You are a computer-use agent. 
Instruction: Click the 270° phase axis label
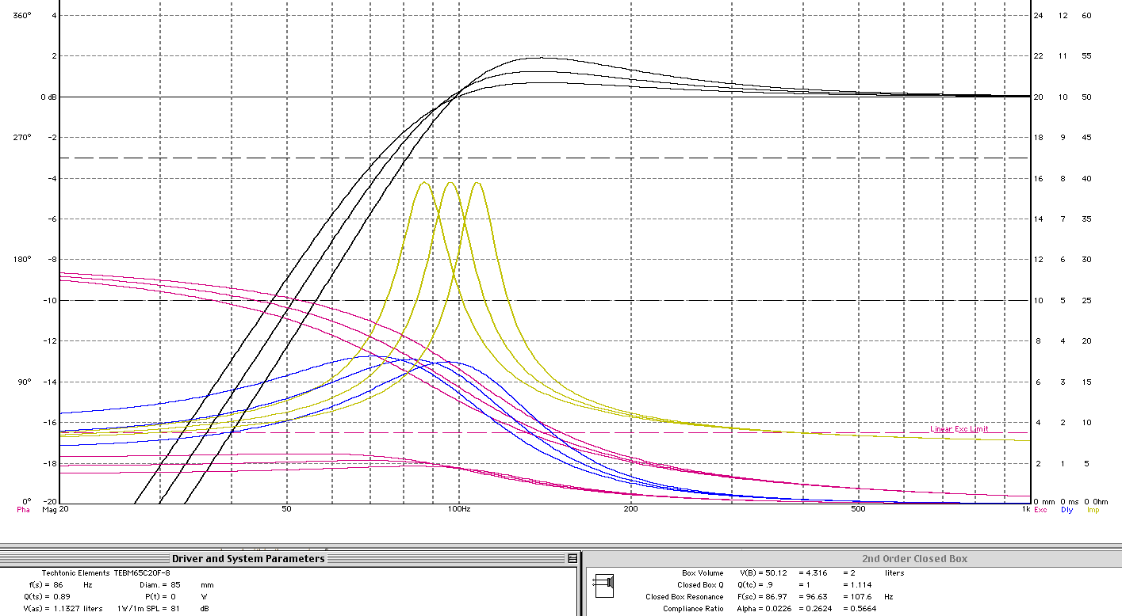[x=22, y=137]
